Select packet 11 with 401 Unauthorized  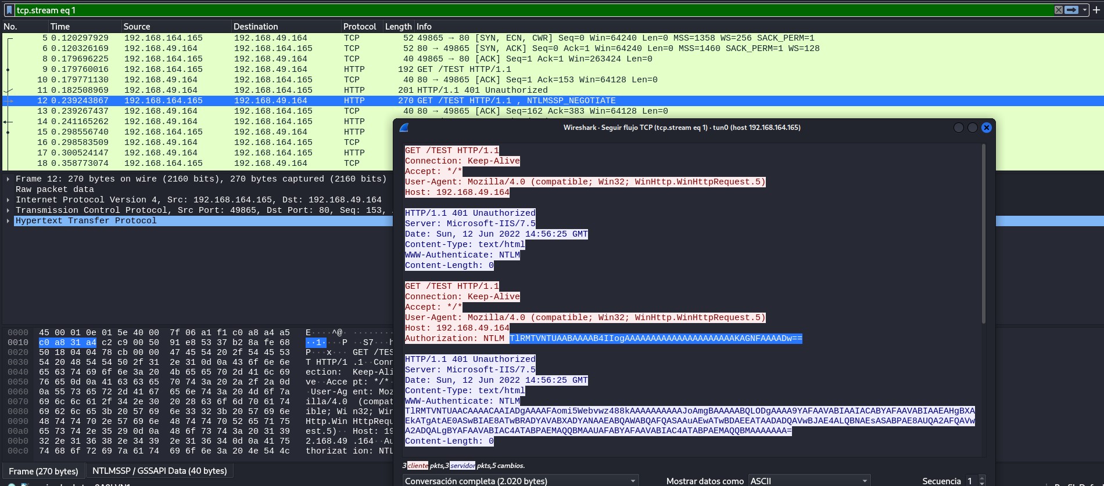[x=232, y=90]
